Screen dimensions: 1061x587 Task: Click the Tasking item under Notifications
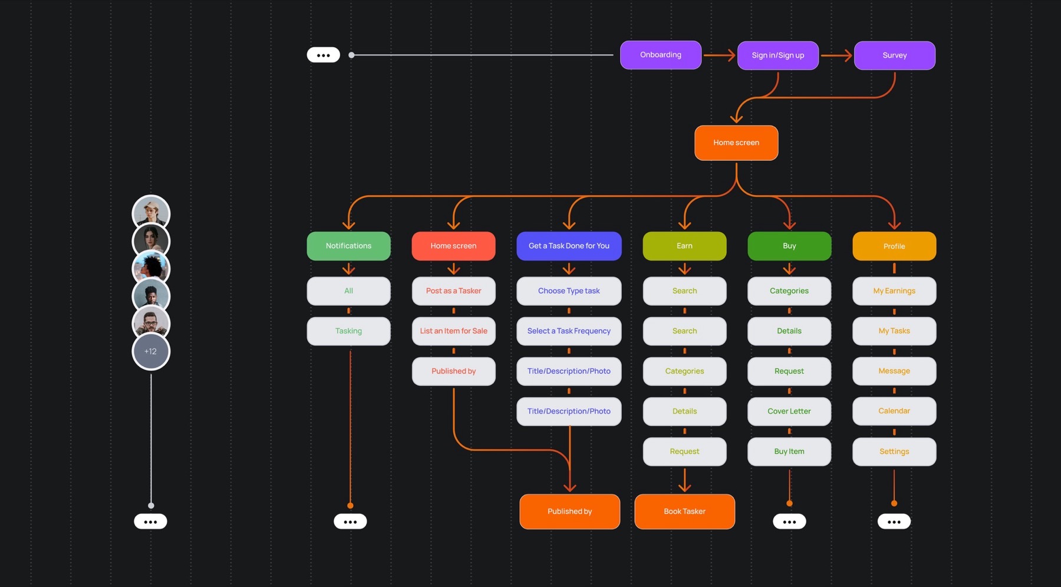(348, 331)
